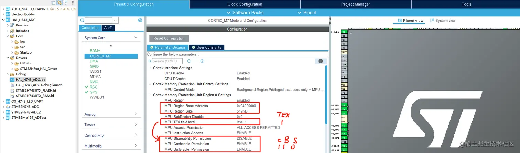The height and width of the screenshot is (153, 520).
Task: Click the HAL_H743_ADC Debug.launch file icon
Action: coord(12,85)
